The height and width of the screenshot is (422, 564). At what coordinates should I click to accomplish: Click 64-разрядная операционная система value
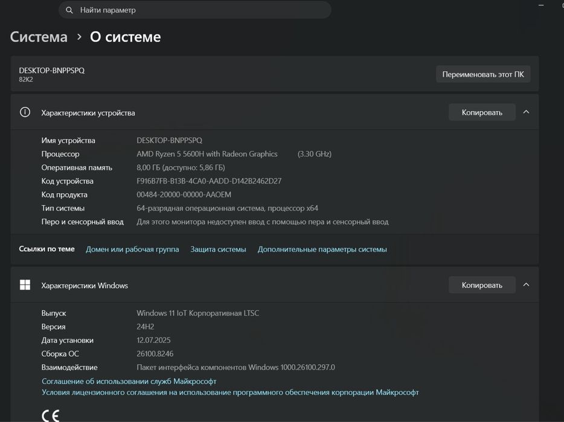[x=227, y=208]
